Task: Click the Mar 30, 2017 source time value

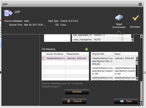Action: (x=35, y=25)
